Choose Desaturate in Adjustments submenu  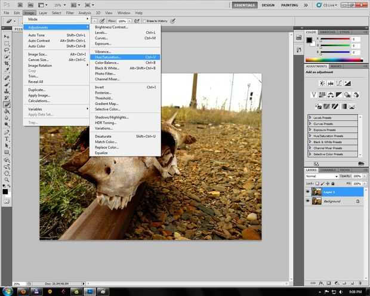point(125,136)
